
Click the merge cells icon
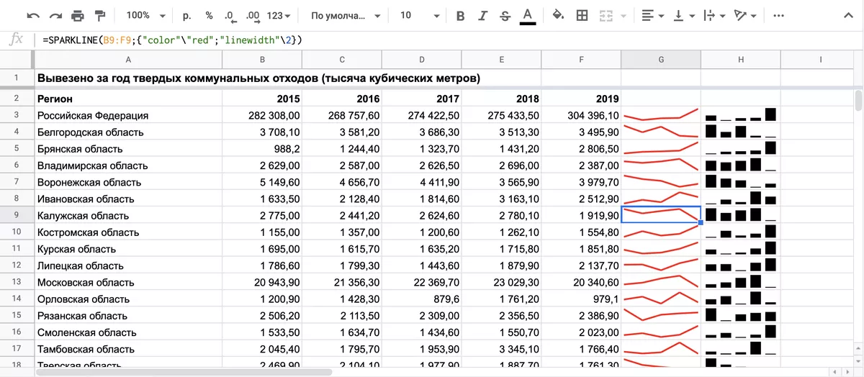606,15
